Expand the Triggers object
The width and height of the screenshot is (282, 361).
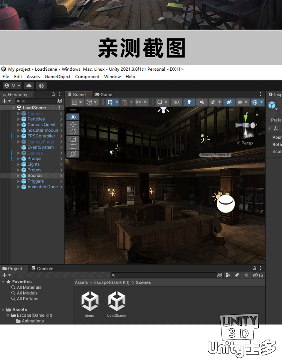(19, 181)
